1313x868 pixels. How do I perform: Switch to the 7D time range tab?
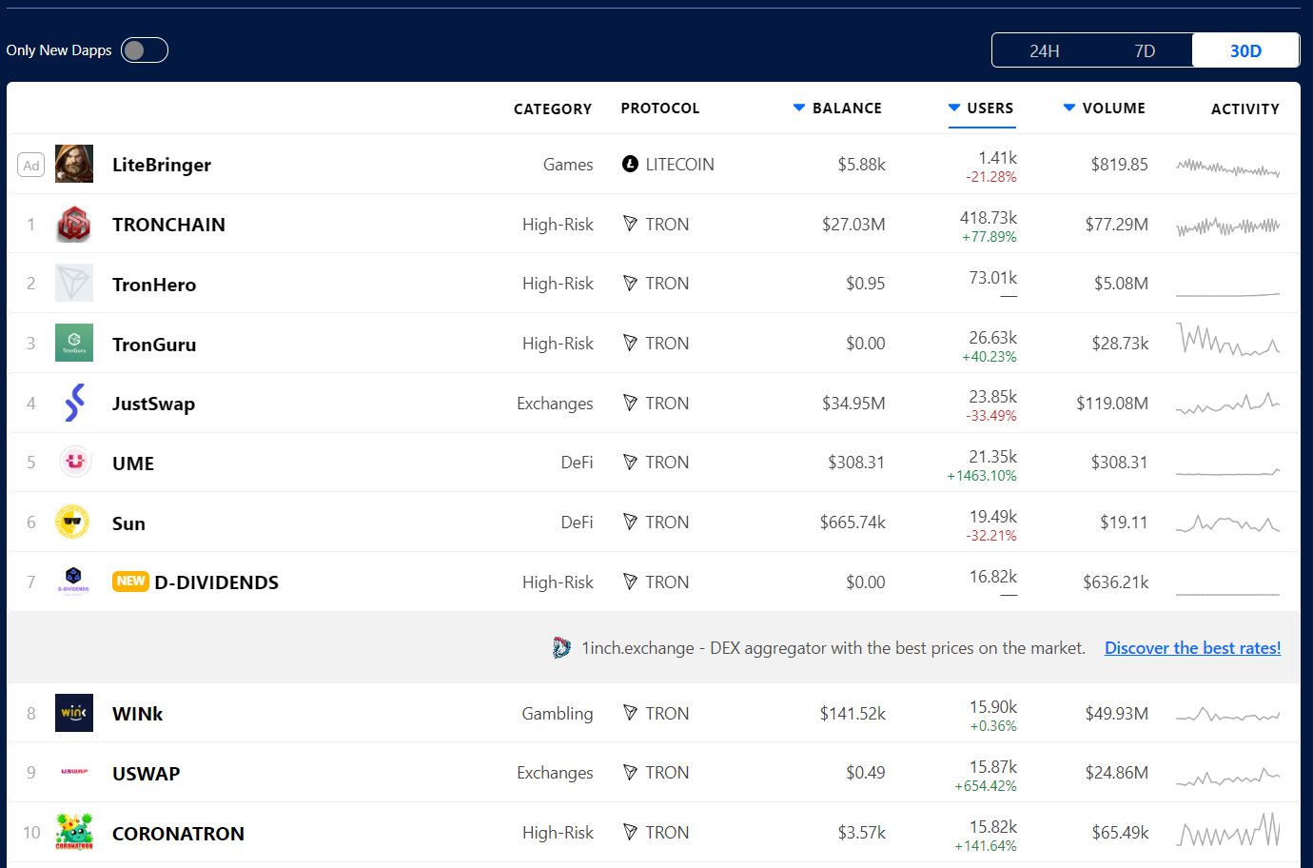(x=1145, y=50)
